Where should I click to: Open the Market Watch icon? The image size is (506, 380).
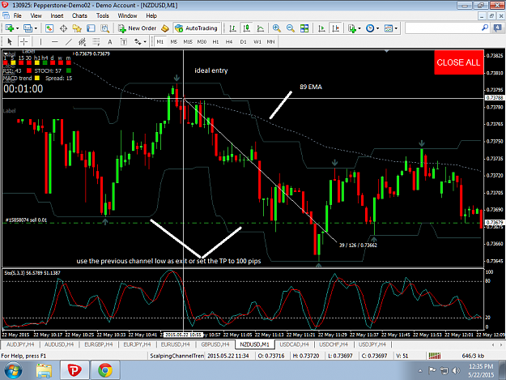click(49, 28)
